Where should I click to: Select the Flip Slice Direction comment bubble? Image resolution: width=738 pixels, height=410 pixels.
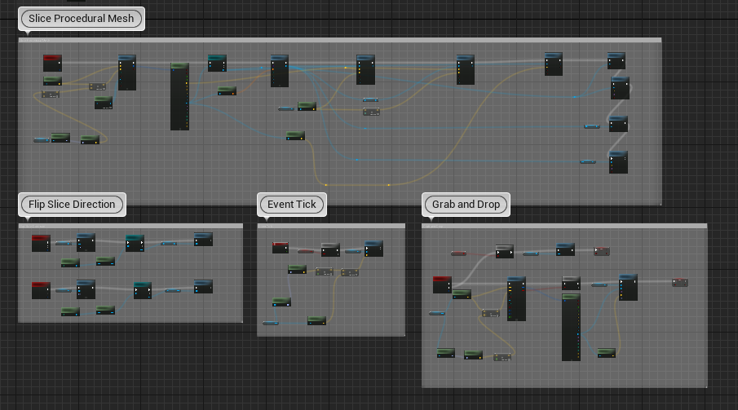(x=72, y=205)
